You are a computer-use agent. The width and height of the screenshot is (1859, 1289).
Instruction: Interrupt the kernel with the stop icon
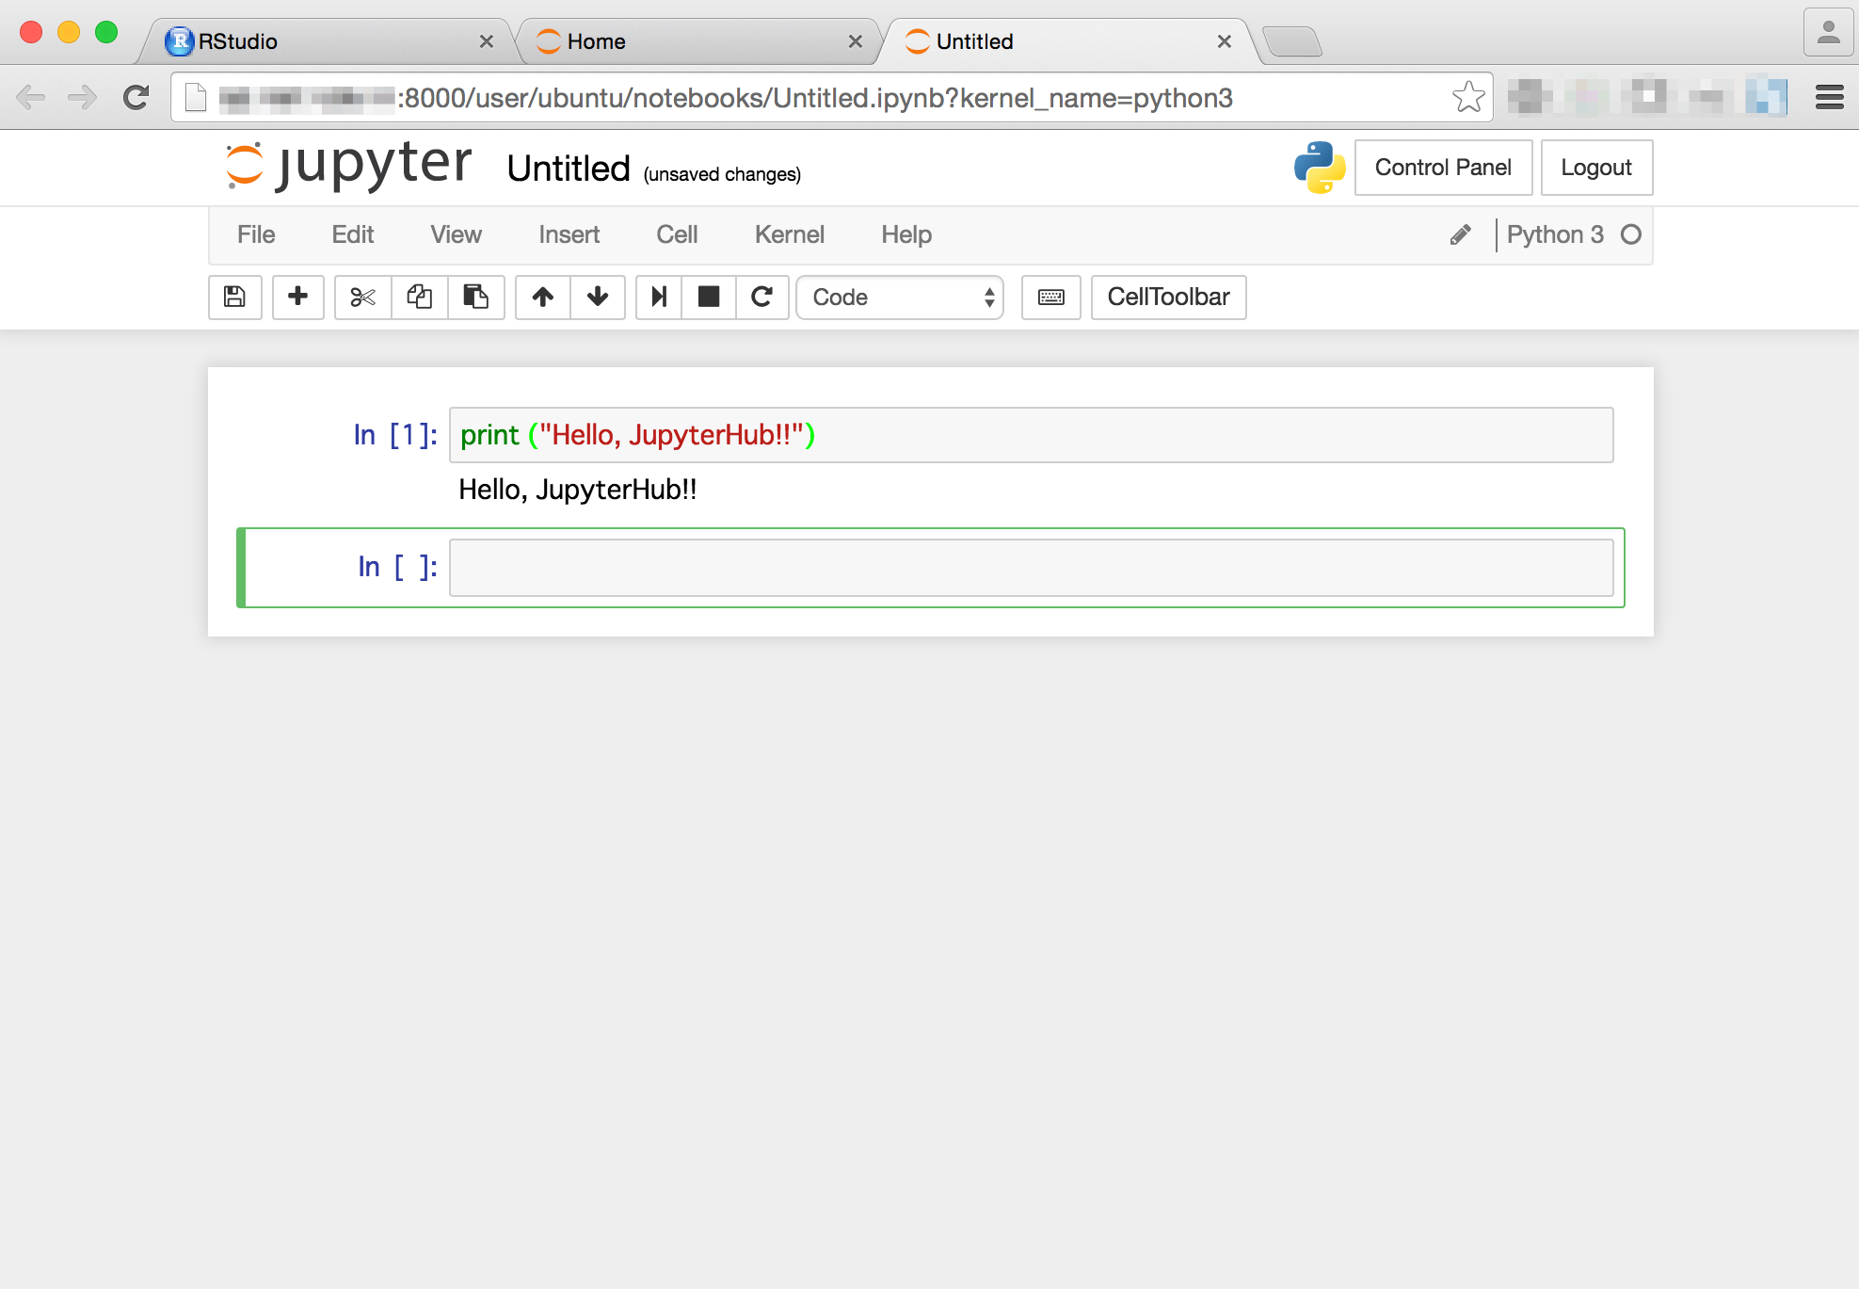(709, 298)
